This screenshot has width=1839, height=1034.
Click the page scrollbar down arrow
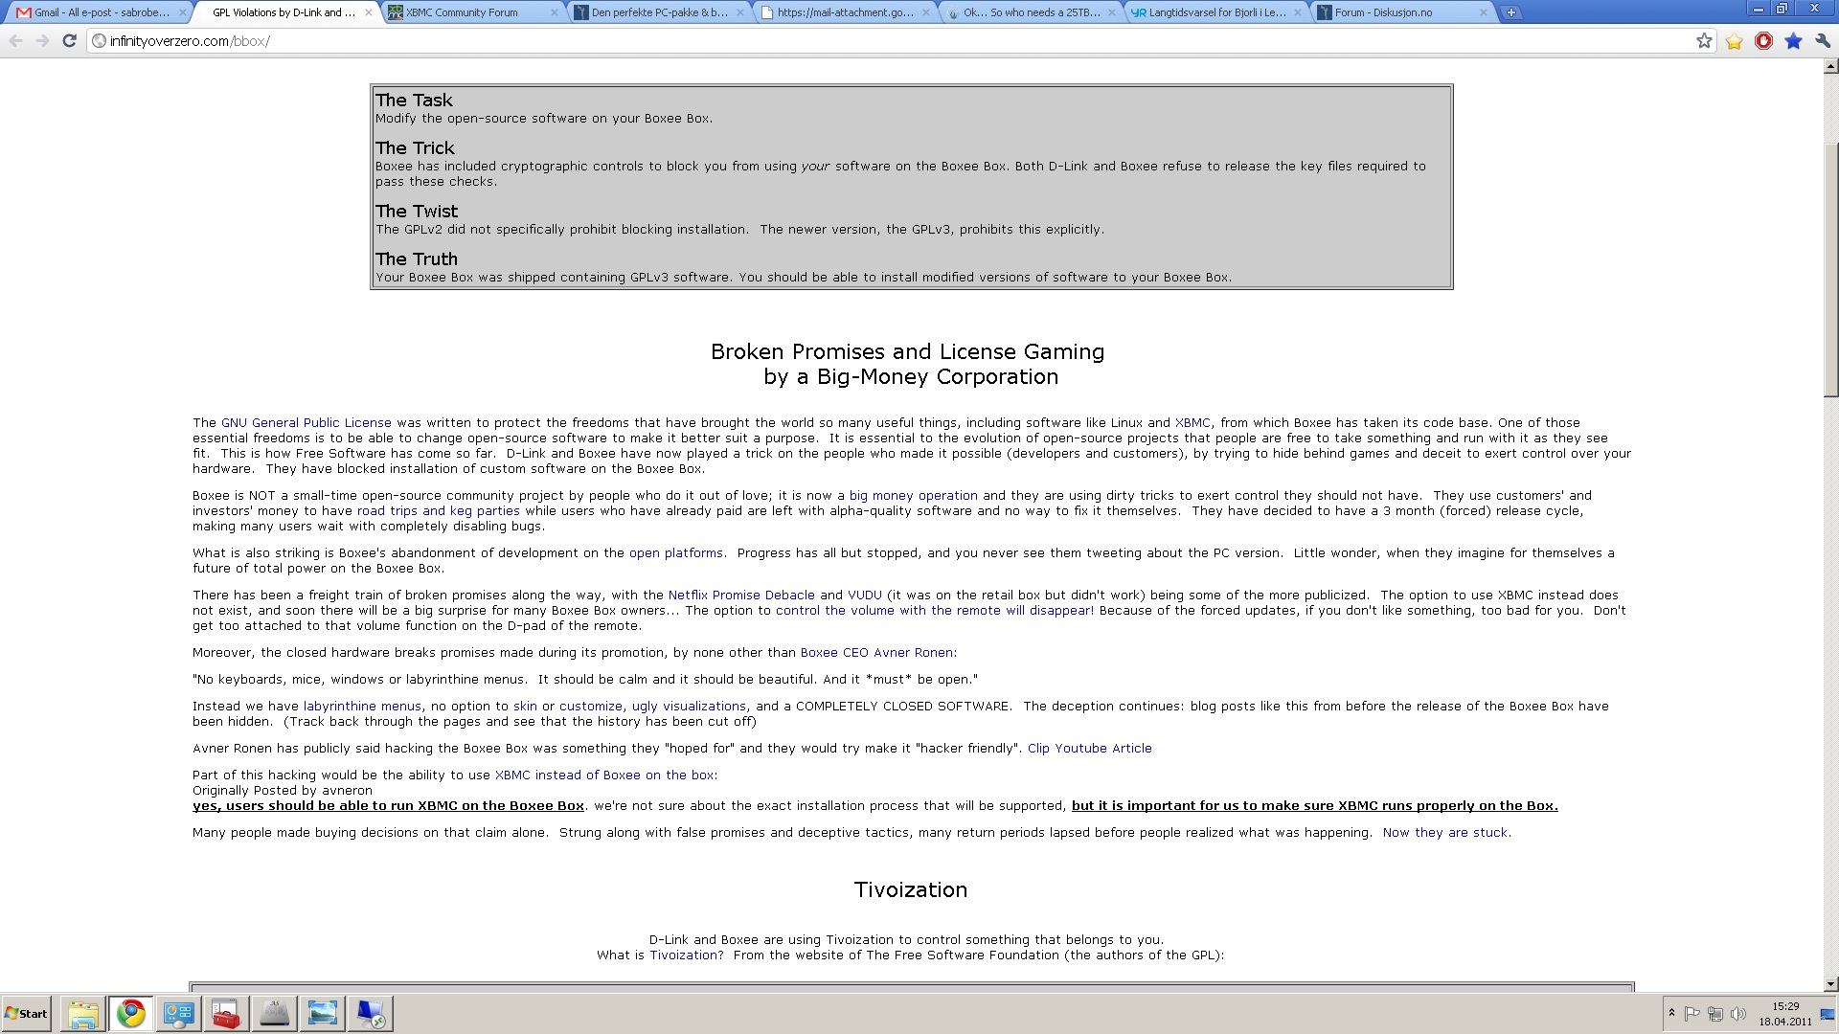(x=1830, y=983)
